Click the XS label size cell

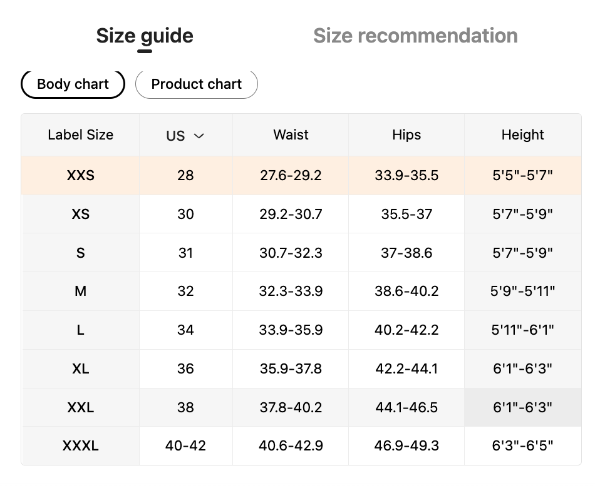point(80,215)
